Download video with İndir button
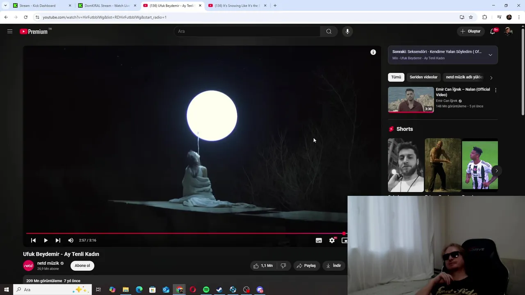The height and width of the screenshot is (295, 525). (333, 265)
